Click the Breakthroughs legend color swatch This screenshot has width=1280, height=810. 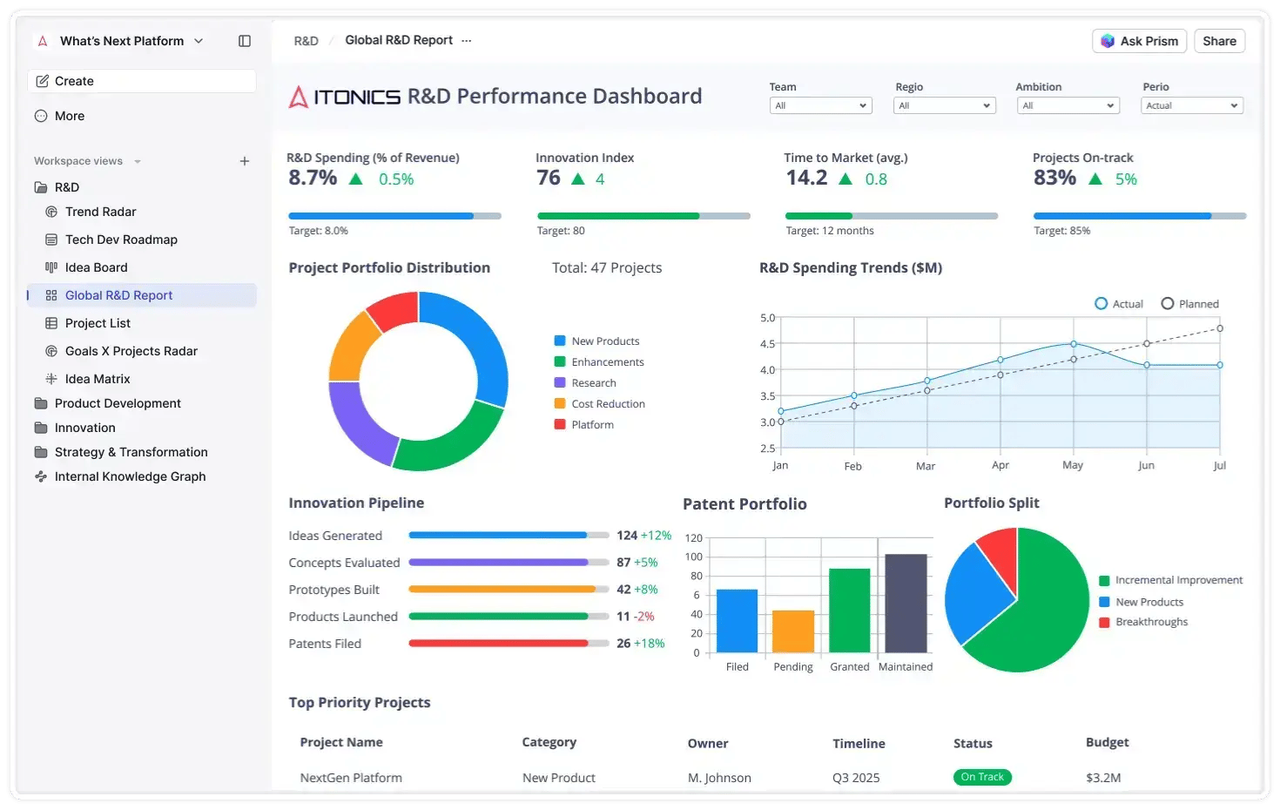1104,622
